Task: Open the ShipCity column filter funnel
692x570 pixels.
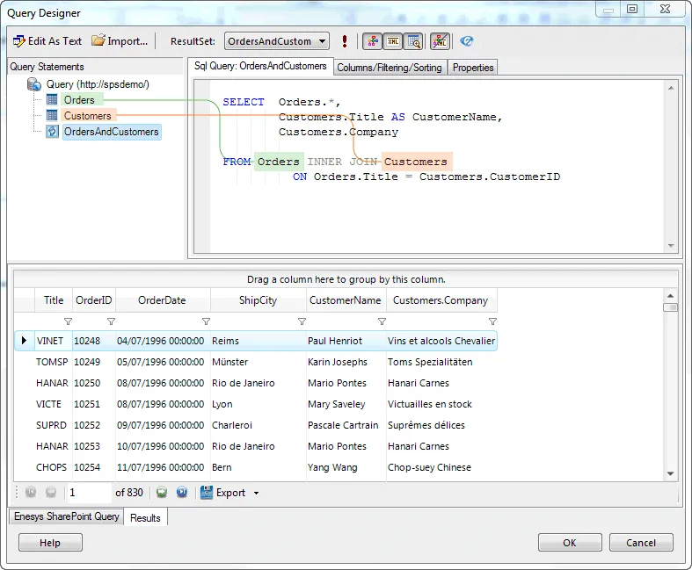Action: pos(302,321)
